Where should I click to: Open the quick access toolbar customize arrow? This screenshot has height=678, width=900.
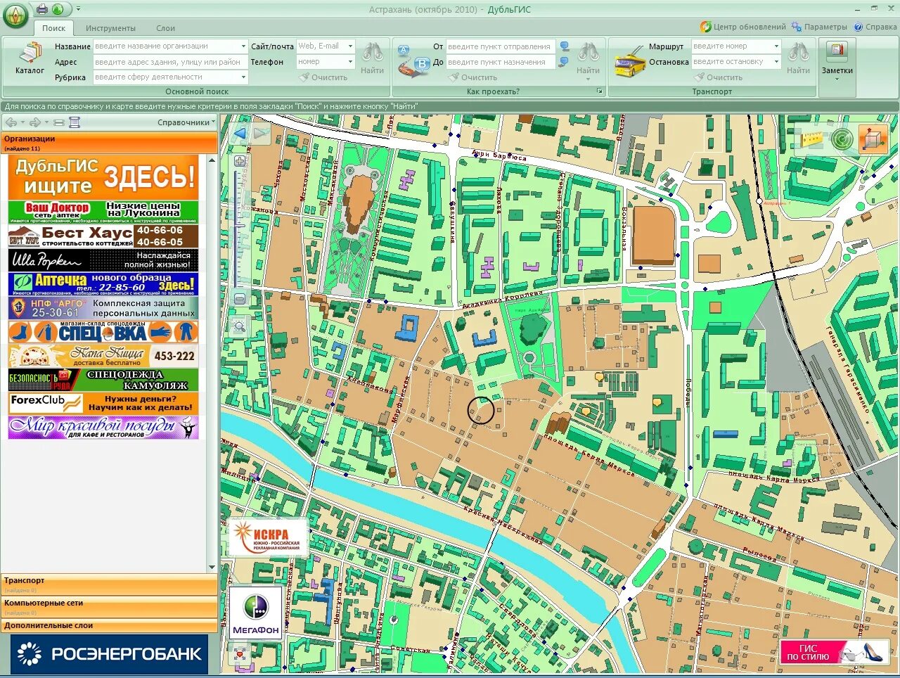point(78,9)
